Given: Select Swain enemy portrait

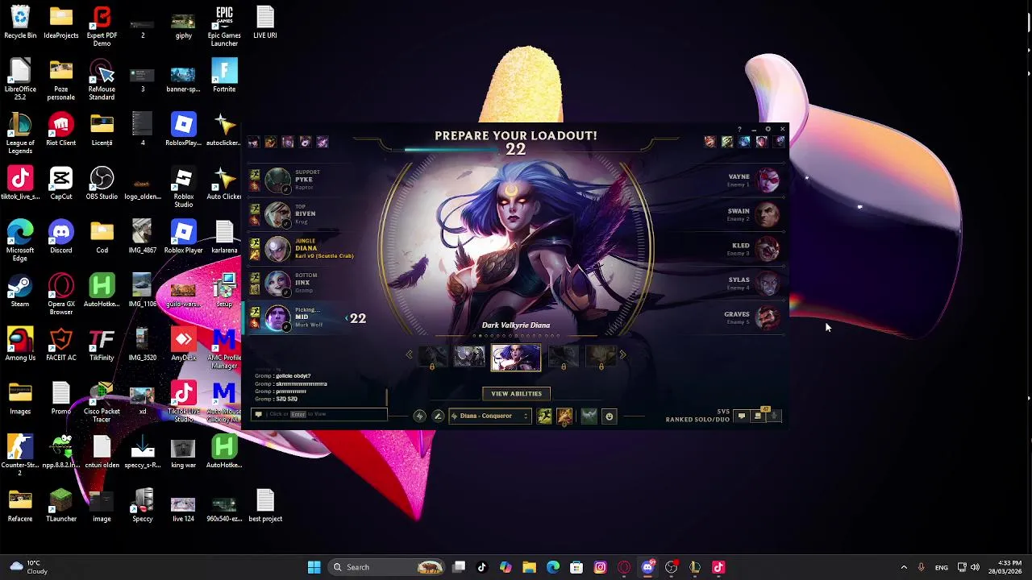Looking at the screenshot, I should pos(768,215).
